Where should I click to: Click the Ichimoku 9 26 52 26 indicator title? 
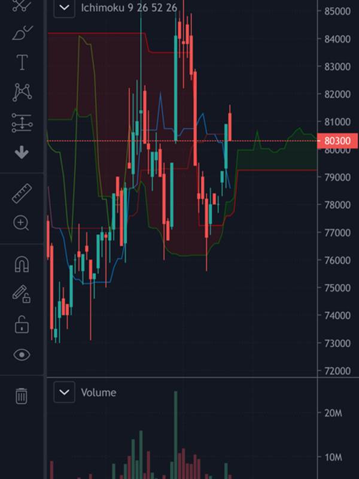click(129, 8)
